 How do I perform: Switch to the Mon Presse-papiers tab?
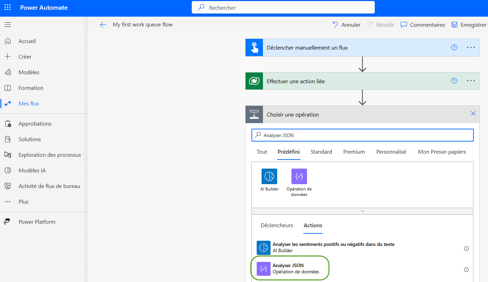tap(442, 152)
